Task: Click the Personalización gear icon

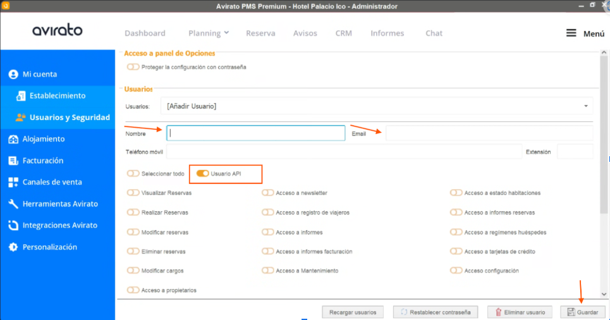Action: point(13,247)
